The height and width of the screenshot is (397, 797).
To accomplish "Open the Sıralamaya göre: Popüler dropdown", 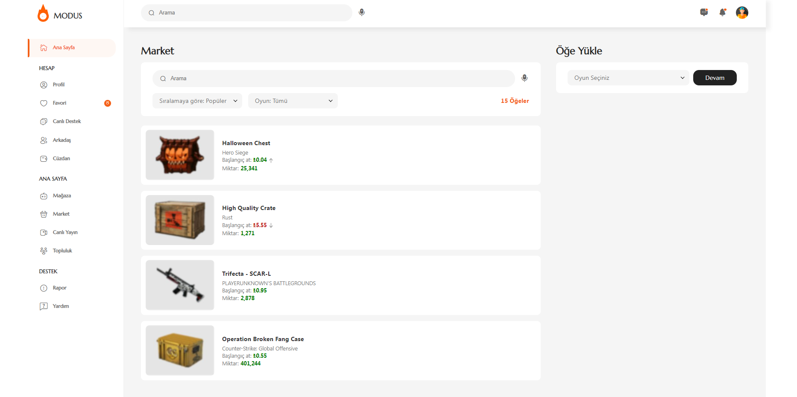I will click(x=197, y=101).
